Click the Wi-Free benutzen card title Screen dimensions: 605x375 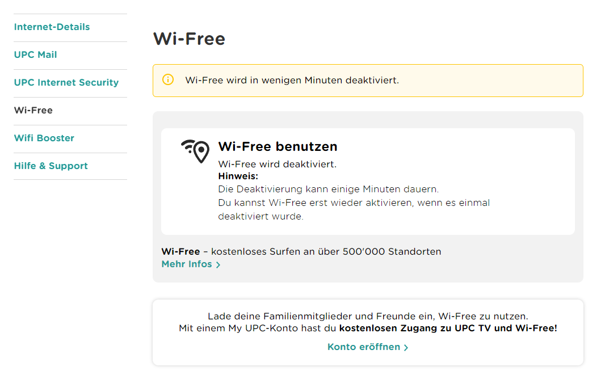coord(278,146)
